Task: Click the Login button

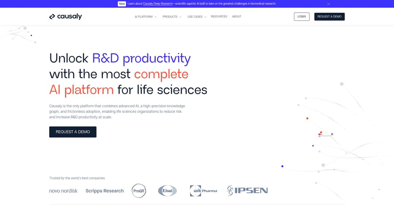Action: click(302, 17)
